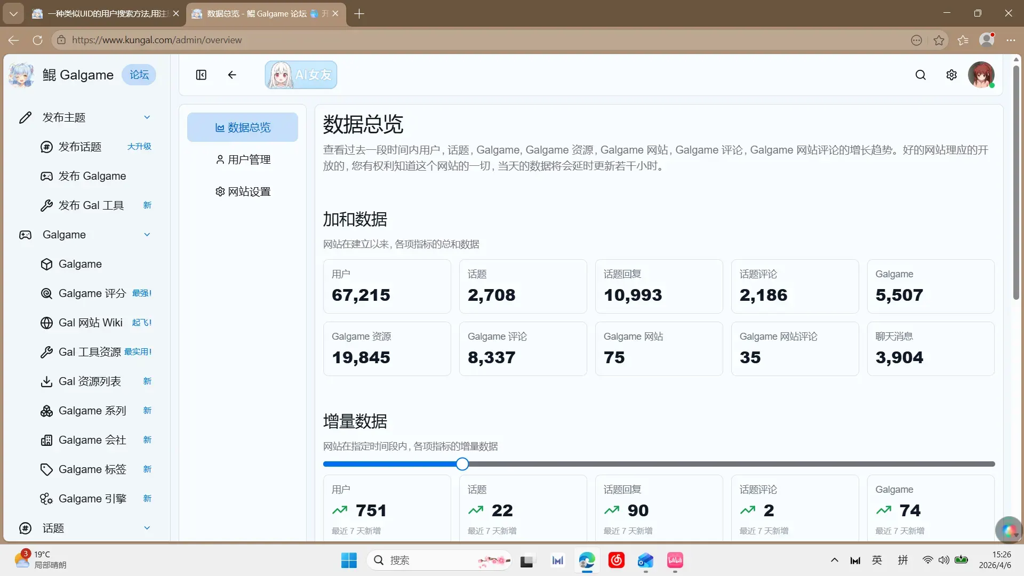This screenshot has height=576, width=1024.
Task: Click the 论坛 badge button
Action: coord(139,75)
